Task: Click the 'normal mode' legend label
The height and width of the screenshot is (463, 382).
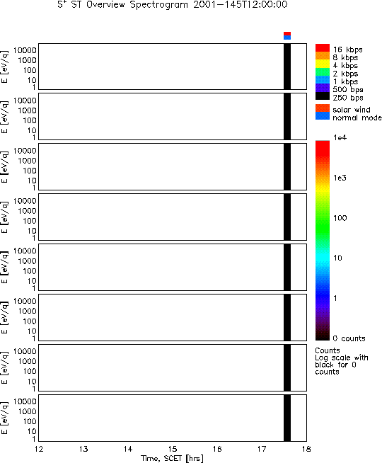Action: [357, 118]
